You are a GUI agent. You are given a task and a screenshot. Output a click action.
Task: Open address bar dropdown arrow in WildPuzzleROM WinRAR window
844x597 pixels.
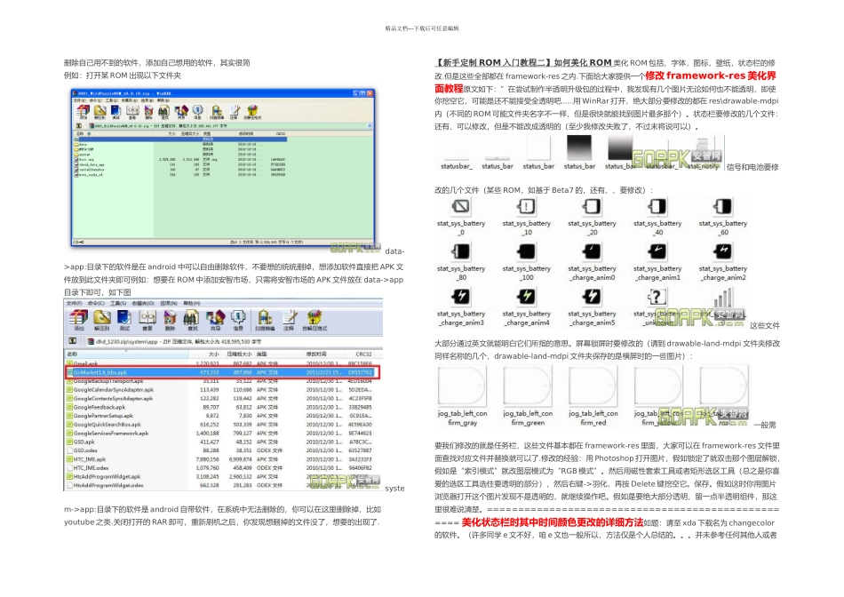370,126
